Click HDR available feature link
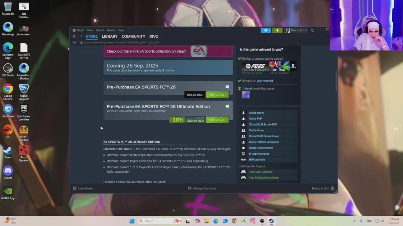This screenshot has width=403, height=226. [257, 159]
